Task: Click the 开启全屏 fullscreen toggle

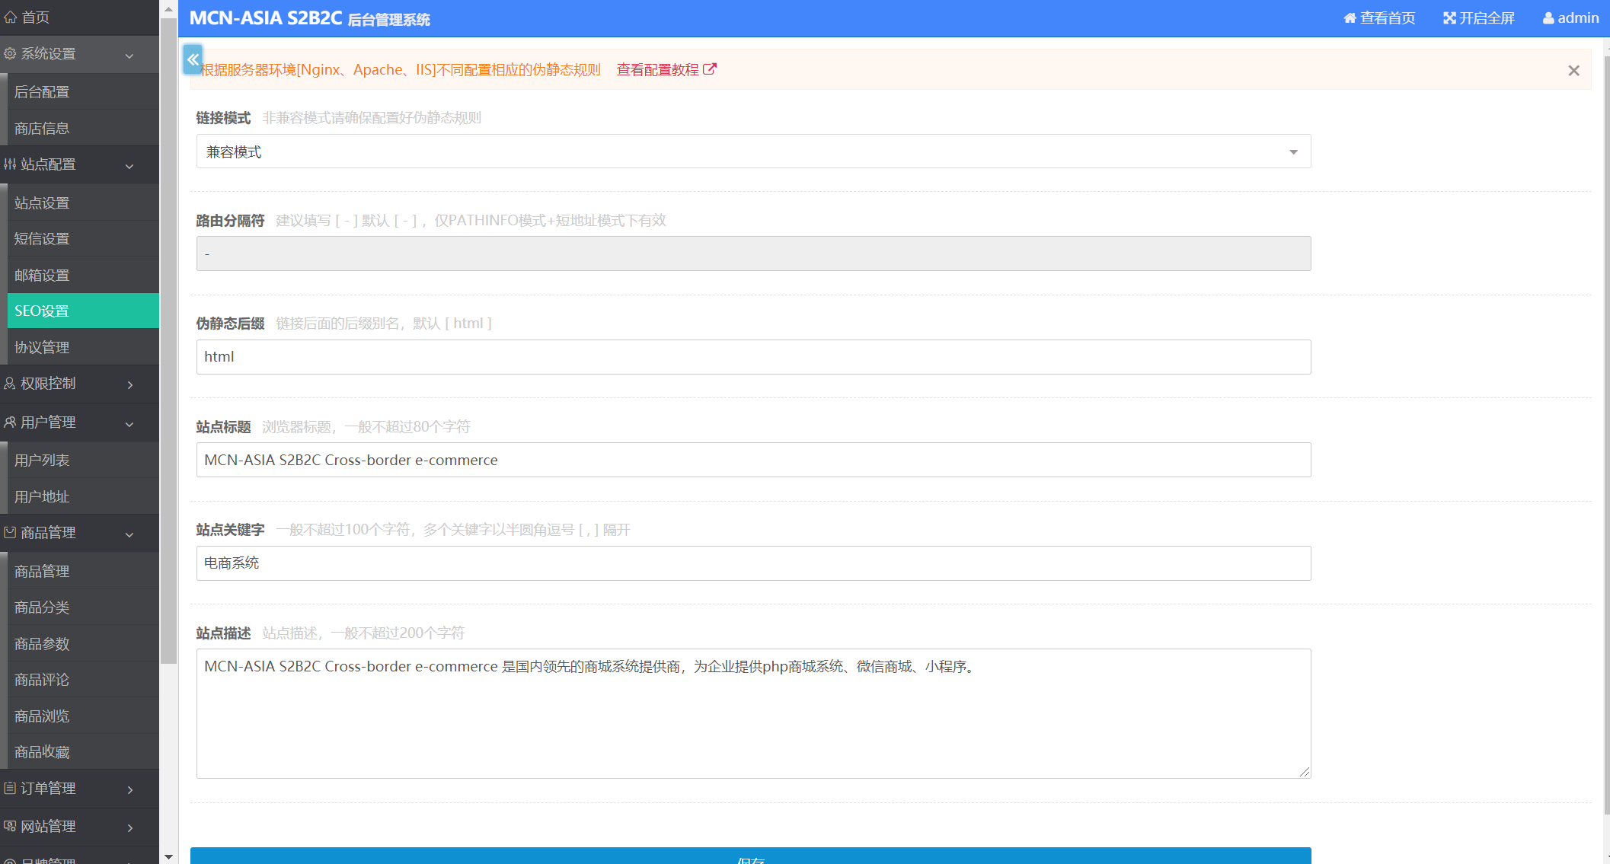Action: 1477,18
